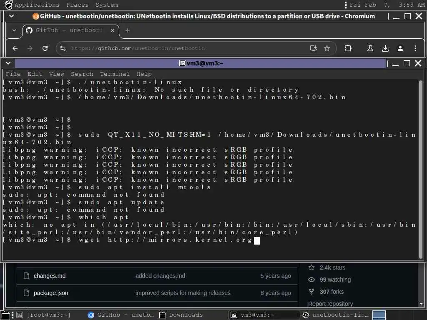
Task: Click the file icon next to changes.md
Action: (26, 276)
